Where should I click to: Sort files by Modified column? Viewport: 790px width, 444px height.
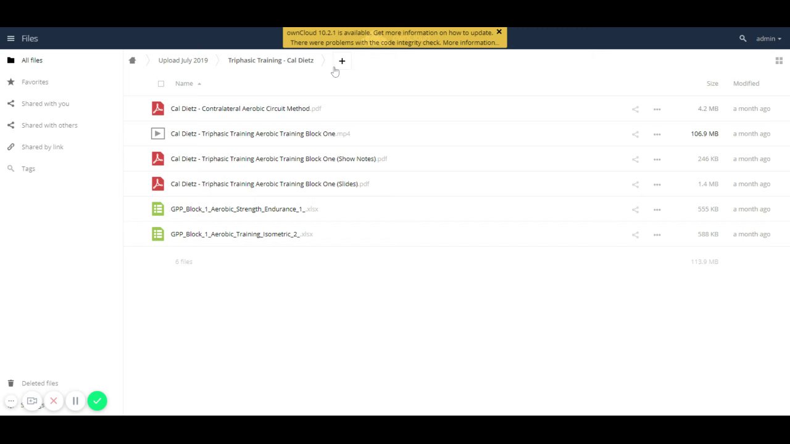(746, 83)
